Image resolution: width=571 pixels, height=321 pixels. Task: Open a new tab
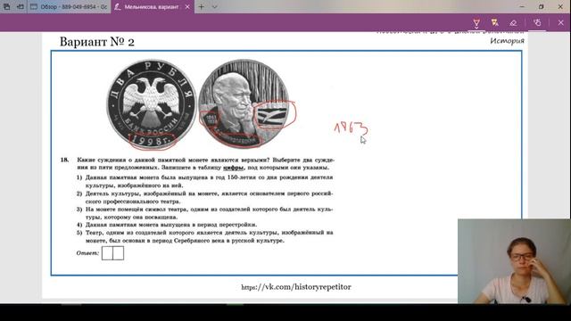point(201,7)
